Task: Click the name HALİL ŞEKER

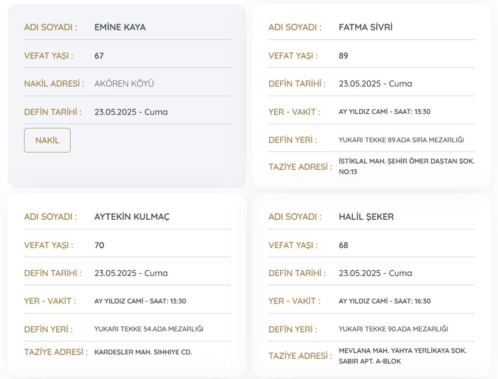Action: pyautogui.click(x=366, y=217)
